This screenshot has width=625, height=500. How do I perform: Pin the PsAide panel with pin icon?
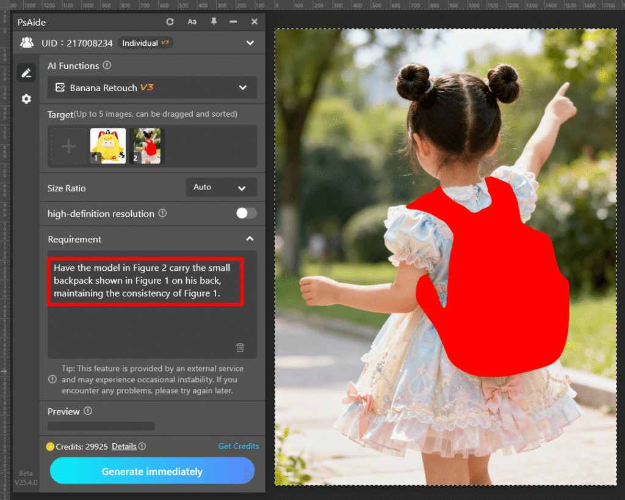click(x=213, y=21)
